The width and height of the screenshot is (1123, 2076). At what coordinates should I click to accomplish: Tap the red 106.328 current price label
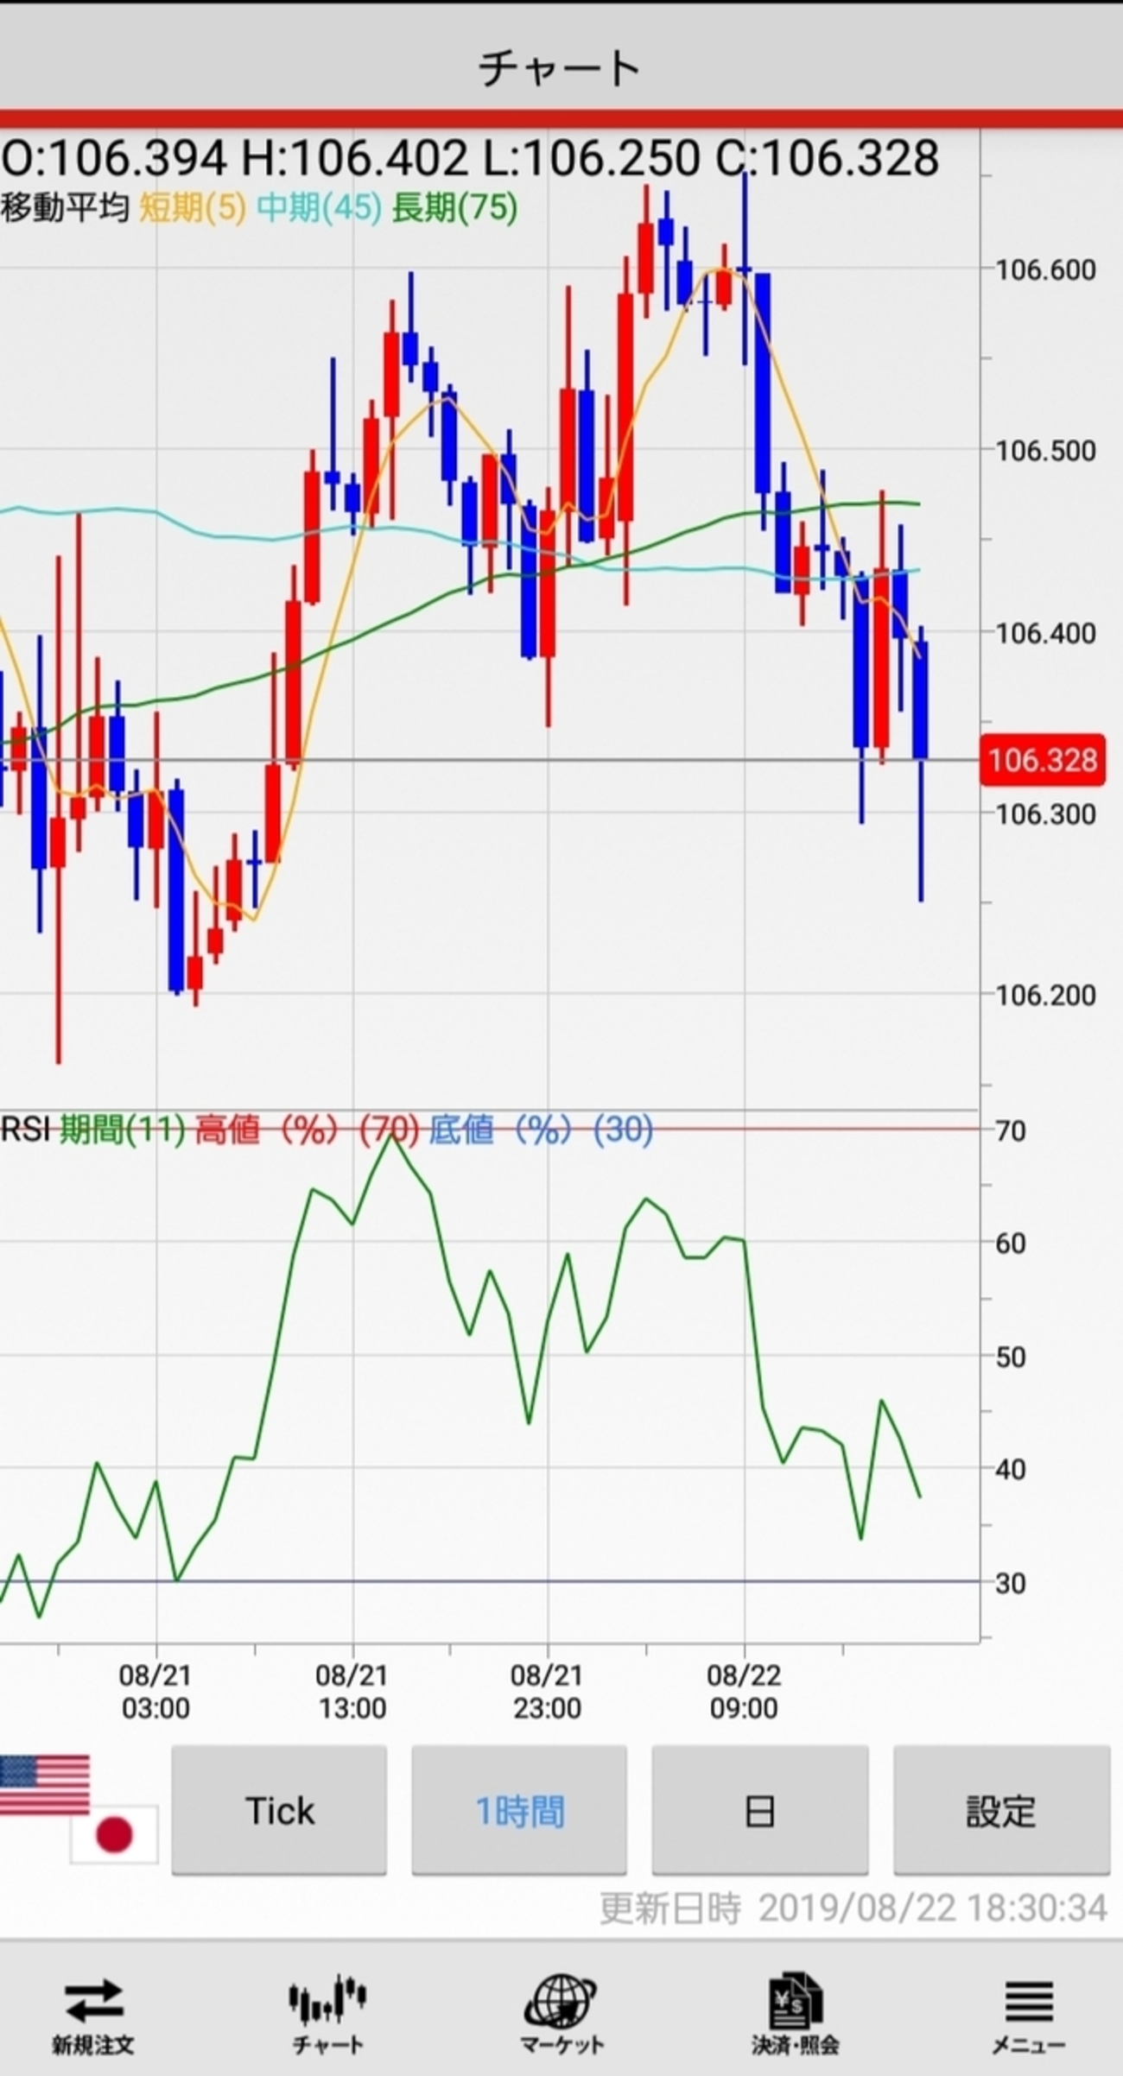coord(1043,760)
